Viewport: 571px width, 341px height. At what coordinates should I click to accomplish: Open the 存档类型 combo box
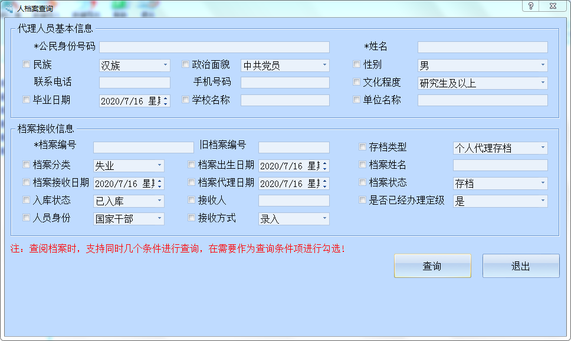click(500, 148)
